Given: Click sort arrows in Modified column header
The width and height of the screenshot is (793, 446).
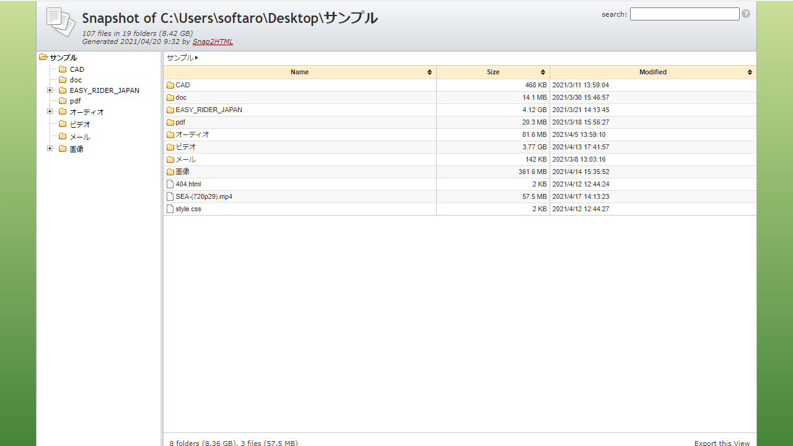Looking at the screenshot, I should 750,72.
